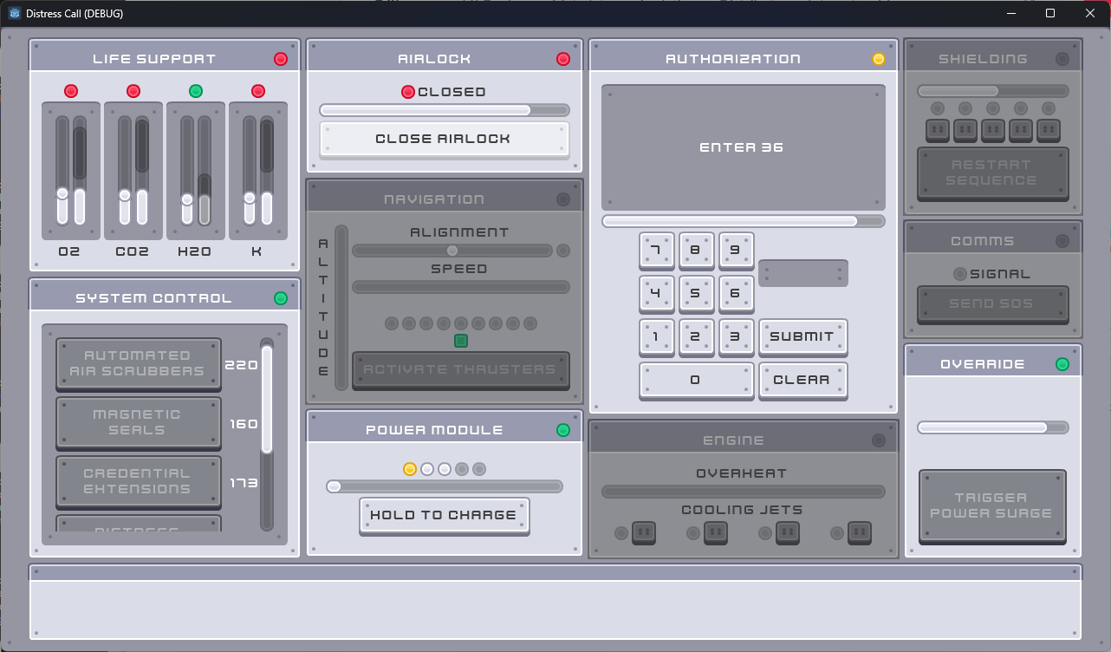
Task: Click the Shielding header indicator light
Action: click(x=1062, y=59)
